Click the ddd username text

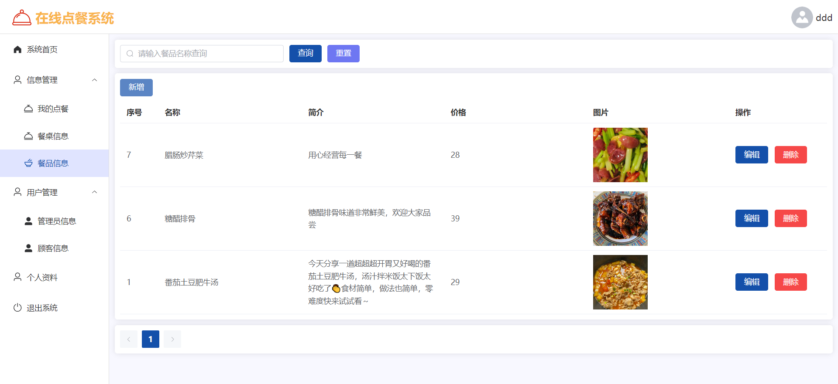[x=824, y=18]
